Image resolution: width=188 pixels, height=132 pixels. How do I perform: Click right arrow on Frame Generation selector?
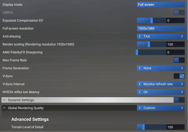click(182, 68)
